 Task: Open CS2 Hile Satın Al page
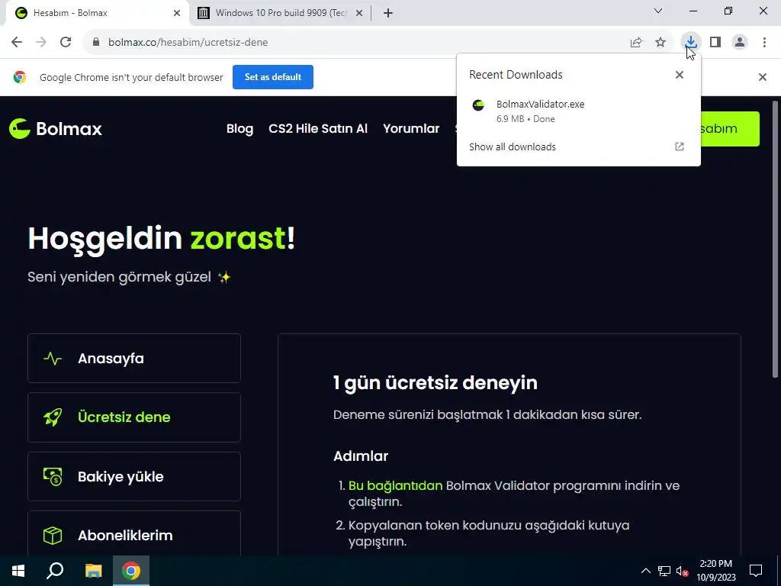click(x=318, y=128)
